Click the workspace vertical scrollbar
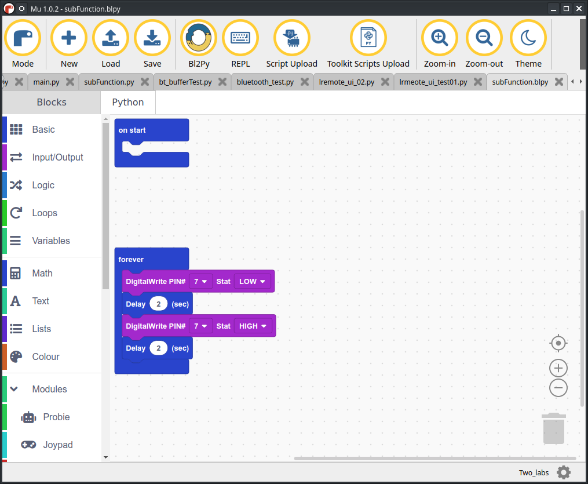Viewport: 588px width, 484px height. 582,308
